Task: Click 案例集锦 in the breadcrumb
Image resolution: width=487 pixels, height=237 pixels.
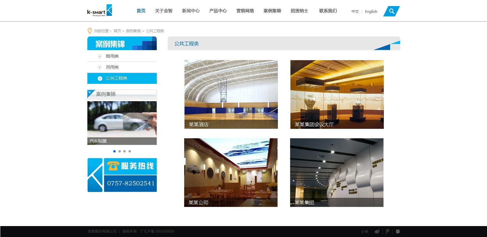Action: pos(133,31)
